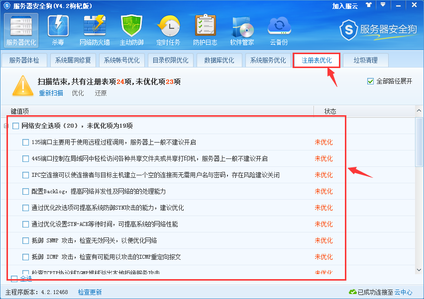The image size is (424, 299).
Task: Click the yellow warning triangle icon
Action: point(23,86)
